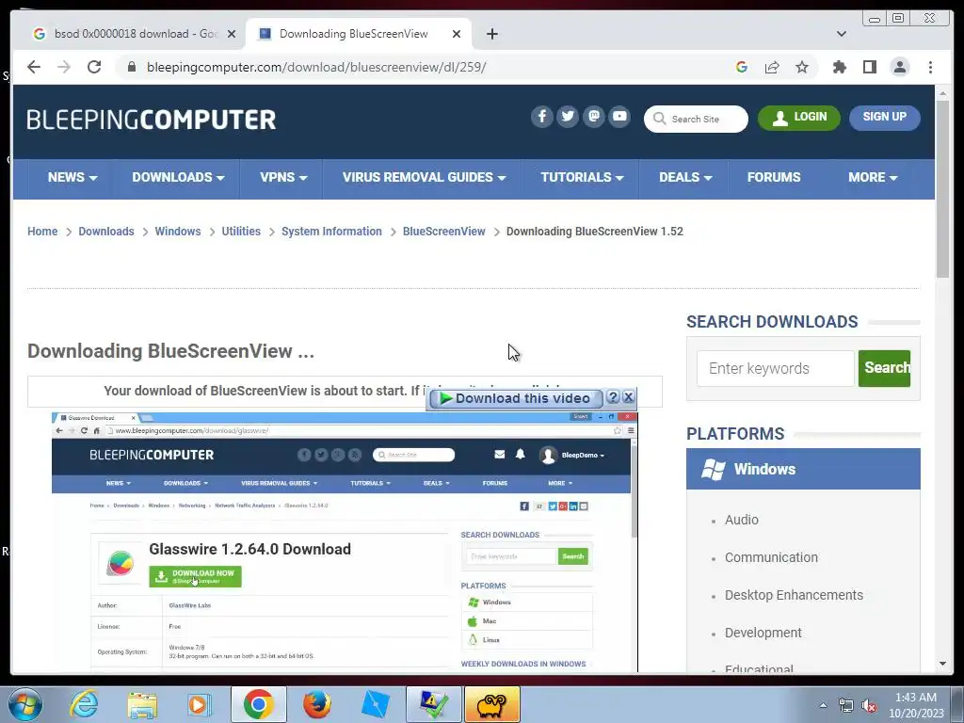Open the System Information breadcrumb link
The height and width of the screenshot is (723, 964).
331,232
